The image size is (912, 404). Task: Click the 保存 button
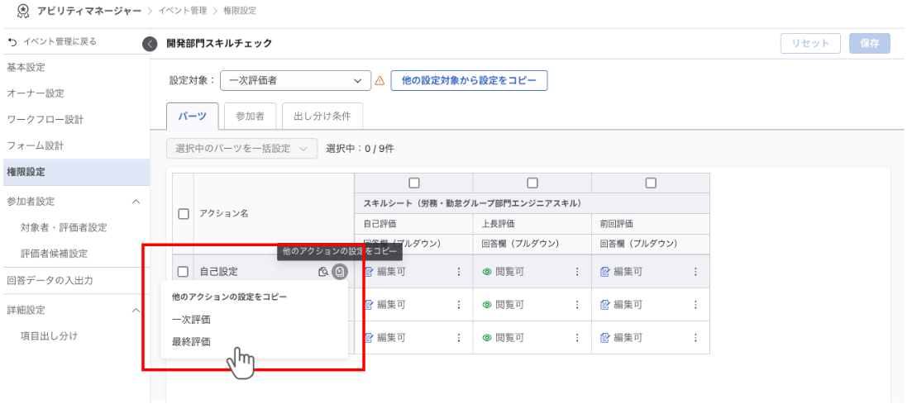click(x=870, y=44)
